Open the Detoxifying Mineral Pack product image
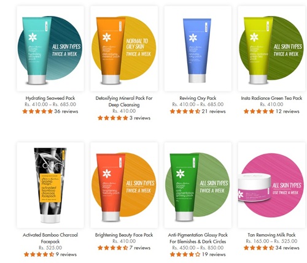This screenshot has width=307, height=263. (124, 48)
